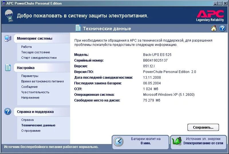Viewport: 229px width, 154px height.
Task: Click status bar message about UPS working normally
Action: click(x=51, y=147)
